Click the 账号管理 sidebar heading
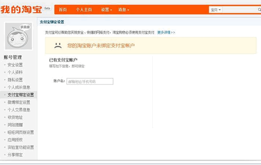261x165 pixels. pos(13,57)
